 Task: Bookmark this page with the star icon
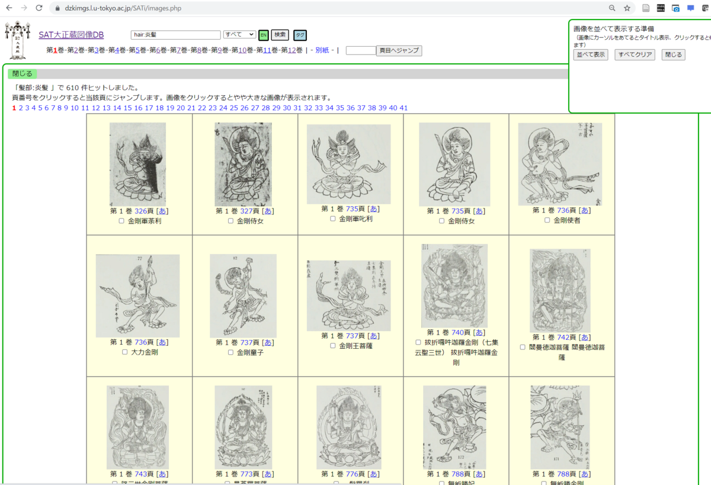point(627,8)
